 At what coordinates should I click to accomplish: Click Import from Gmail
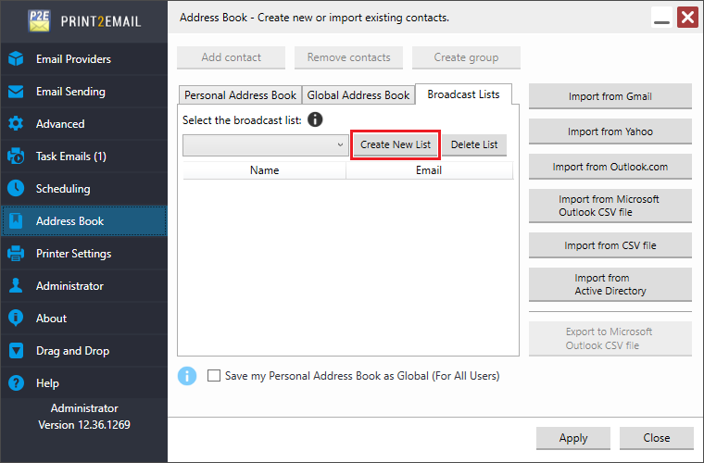(610, 96)
